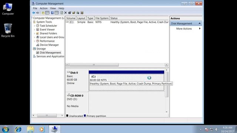Click the tree pane horizontal scrollbar thumb

pyautogui.click(x=47, y=116)
